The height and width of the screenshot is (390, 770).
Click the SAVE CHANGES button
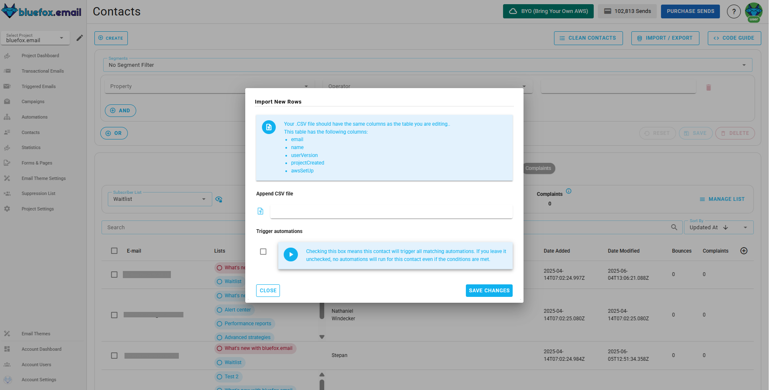pyautogui.click(x=489, y=290)
